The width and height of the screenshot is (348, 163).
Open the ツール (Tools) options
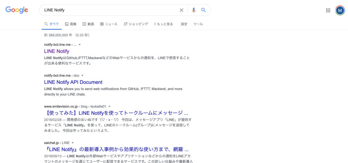198,24
